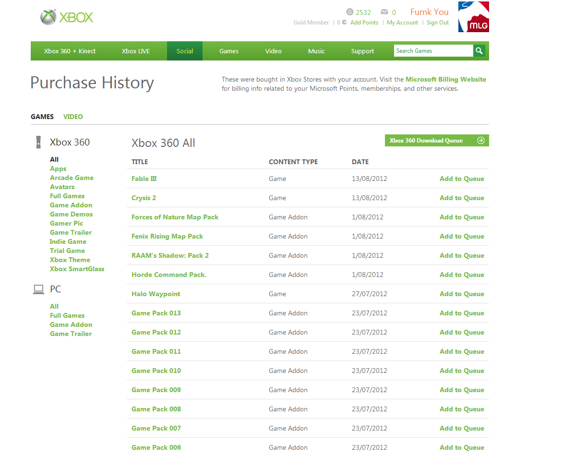This screenshot has width=563, height=456.
Task: Select All under PC
Action: coord(54,306)
